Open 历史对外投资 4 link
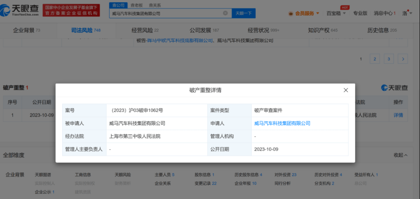Viewport: 420px width, 199px height. pyautogui.click(x=328, y=175)
